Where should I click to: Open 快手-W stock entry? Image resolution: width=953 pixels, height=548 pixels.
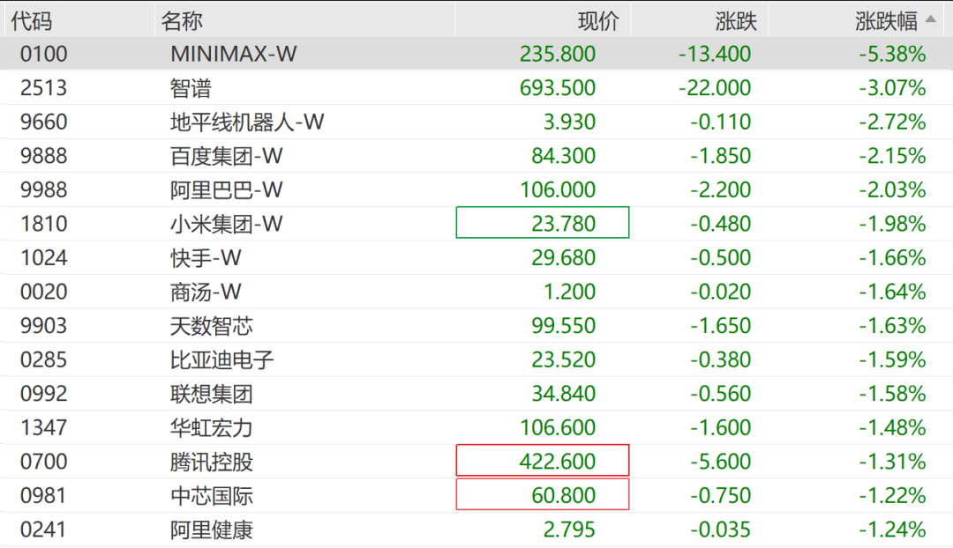point(206,258)
